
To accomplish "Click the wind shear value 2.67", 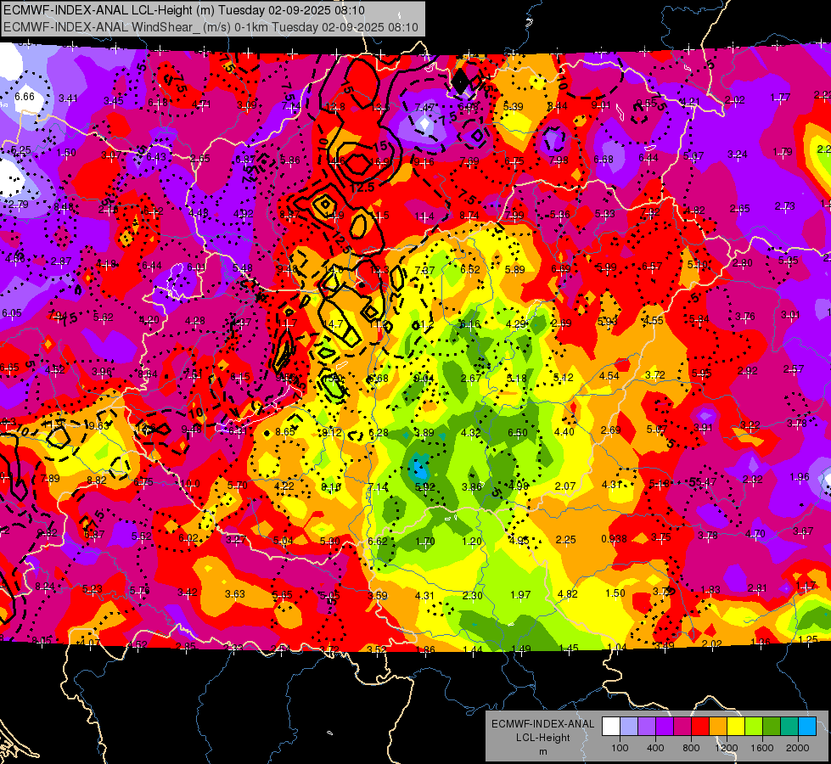I will coord(470,378).
